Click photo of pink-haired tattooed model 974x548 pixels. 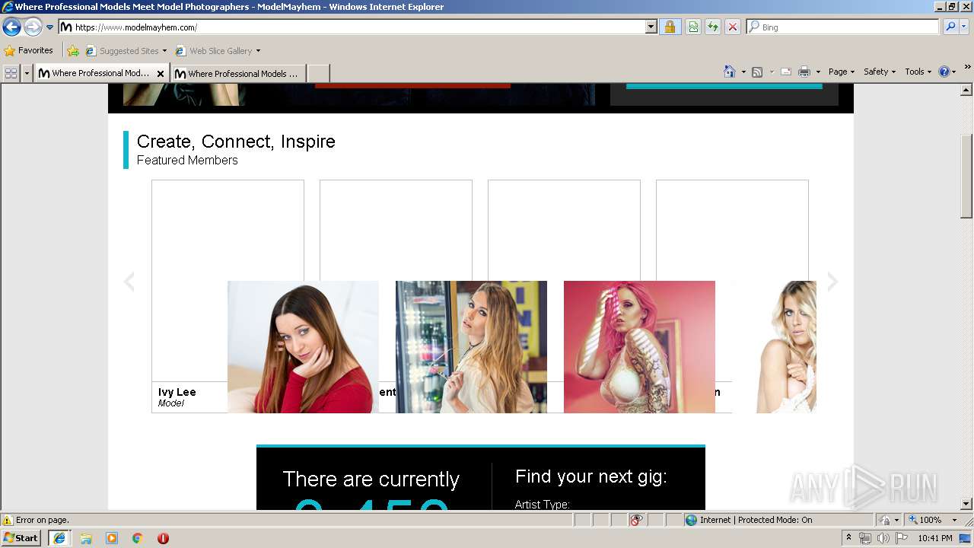(639, 347)
